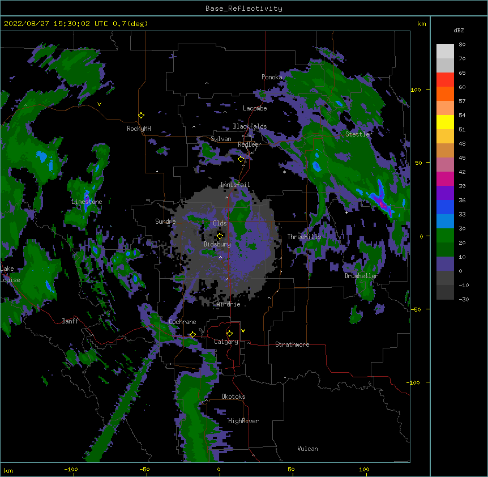Click the white caret marker just below Innisfail
488x477 pixels.
point(226,197)
